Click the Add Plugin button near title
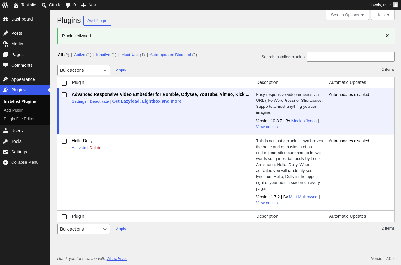The height and width of the screenshot is (265, 401). click(97, 21)
